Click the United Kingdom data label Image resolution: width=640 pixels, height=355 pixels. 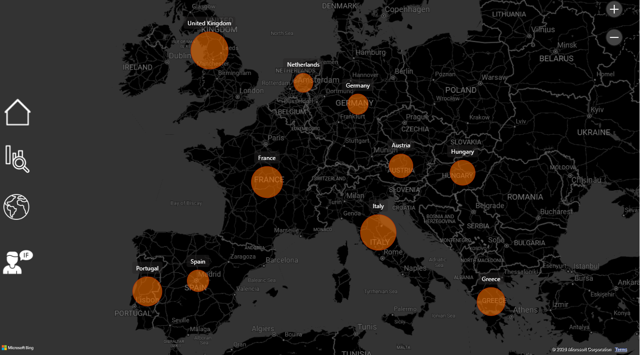coord(209,23)
